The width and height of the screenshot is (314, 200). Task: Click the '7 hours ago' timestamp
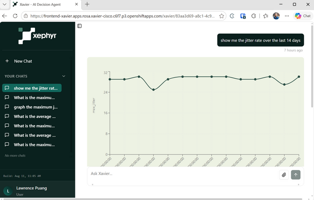(x=293, y=50)
